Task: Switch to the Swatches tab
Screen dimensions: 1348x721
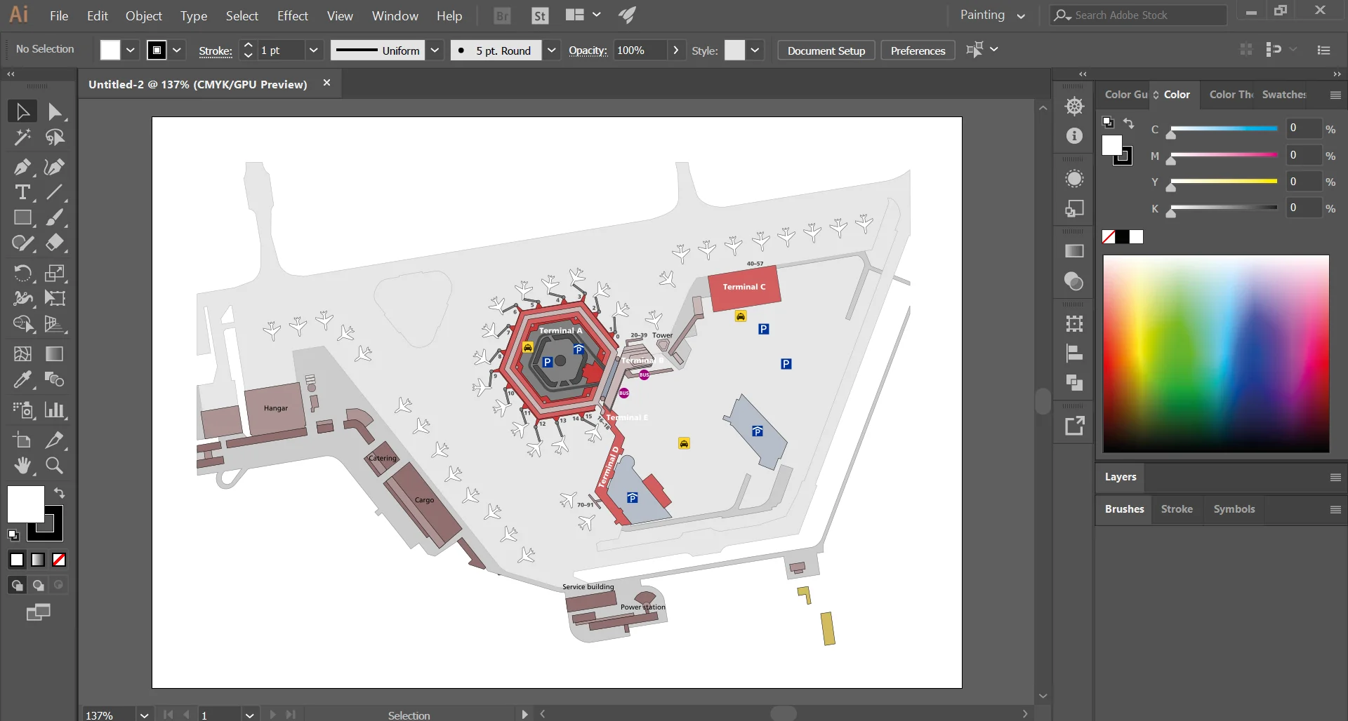Action: click(1284, 94)
